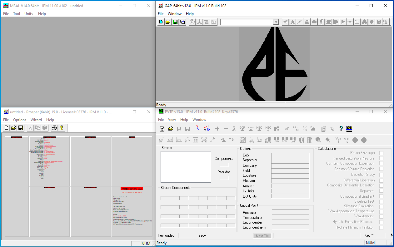This screenshot has height=247, width=394.
Task: Click the EXIT icon in PVTP toolbar
Action: point(349,129)
